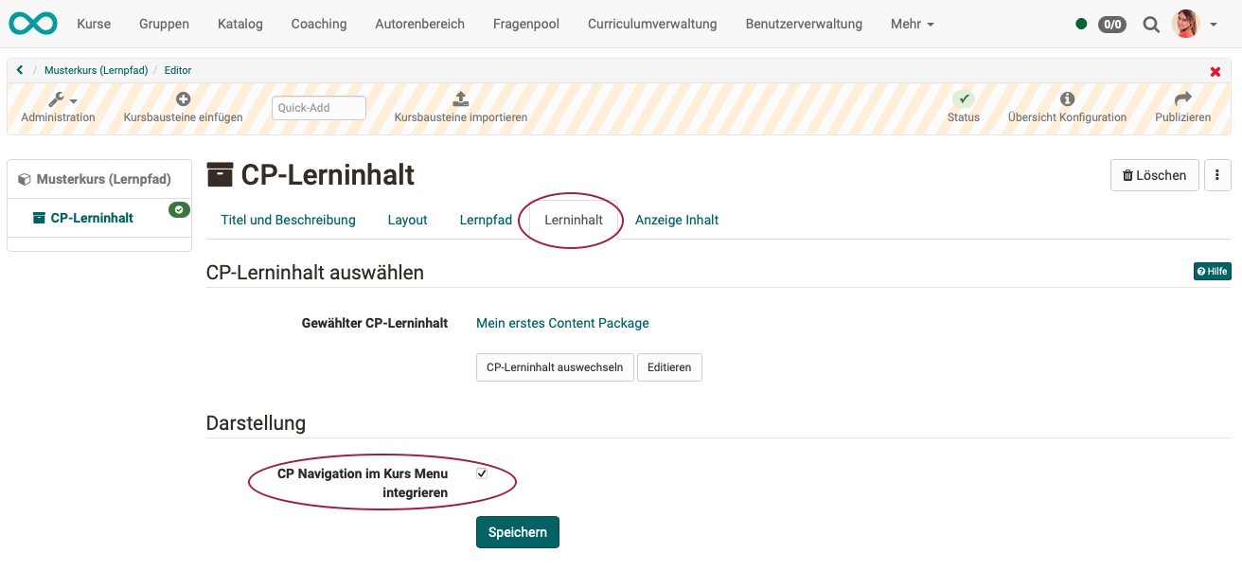Open the Autorenbereich menu item
Image resolution: width=1242 pixels, height=571 pixels.
click(x=419, y=24)
